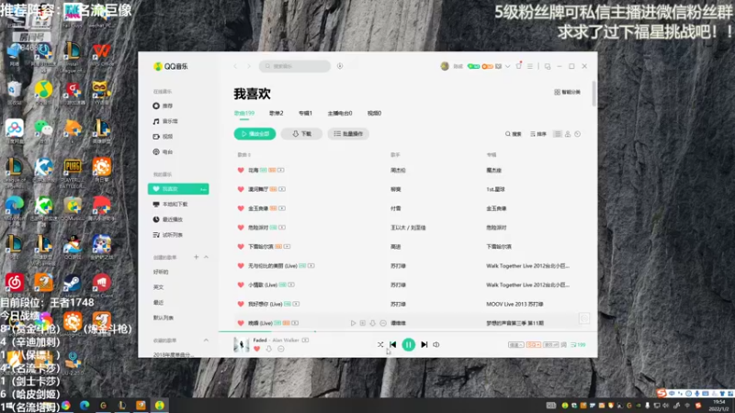This screenshot has width=735, height=413.
Task: Go forward with the right navigation arrow
Action: (249, 66)
